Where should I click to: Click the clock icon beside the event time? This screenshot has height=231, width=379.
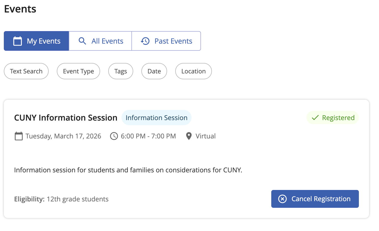pos(114,136)
